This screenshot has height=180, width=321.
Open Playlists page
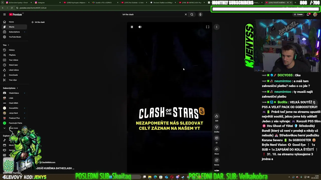click(14, 55)
